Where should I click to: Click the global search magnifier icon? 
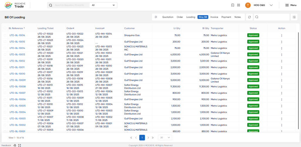(x=51, y=5)
